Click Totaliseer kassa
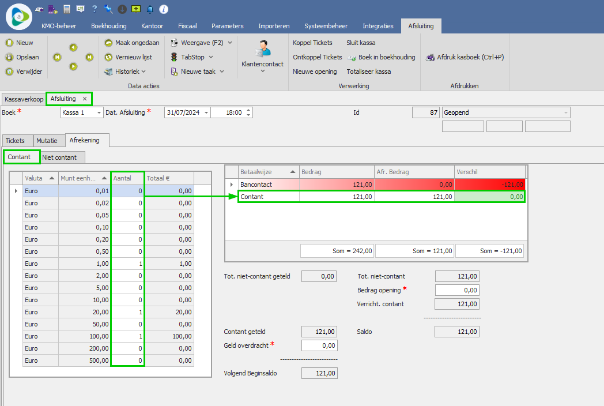The height and width of the screenshot is (406, 604). (x=369, y=72)
